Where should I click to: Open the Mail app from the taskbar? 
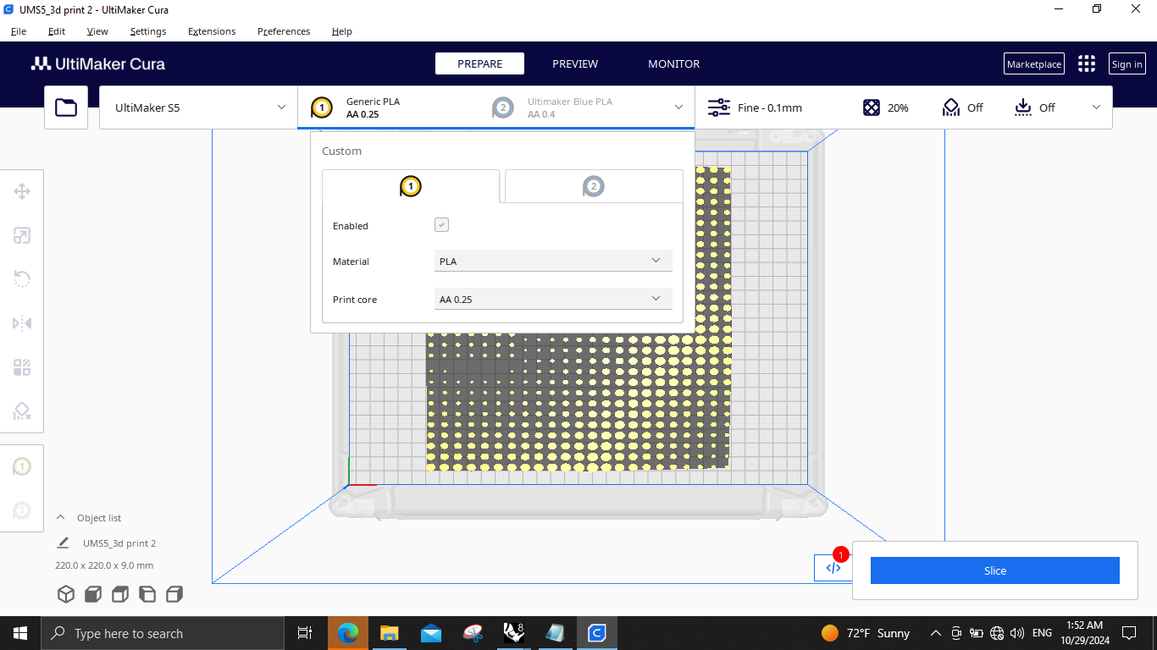[x=431, y=633]
